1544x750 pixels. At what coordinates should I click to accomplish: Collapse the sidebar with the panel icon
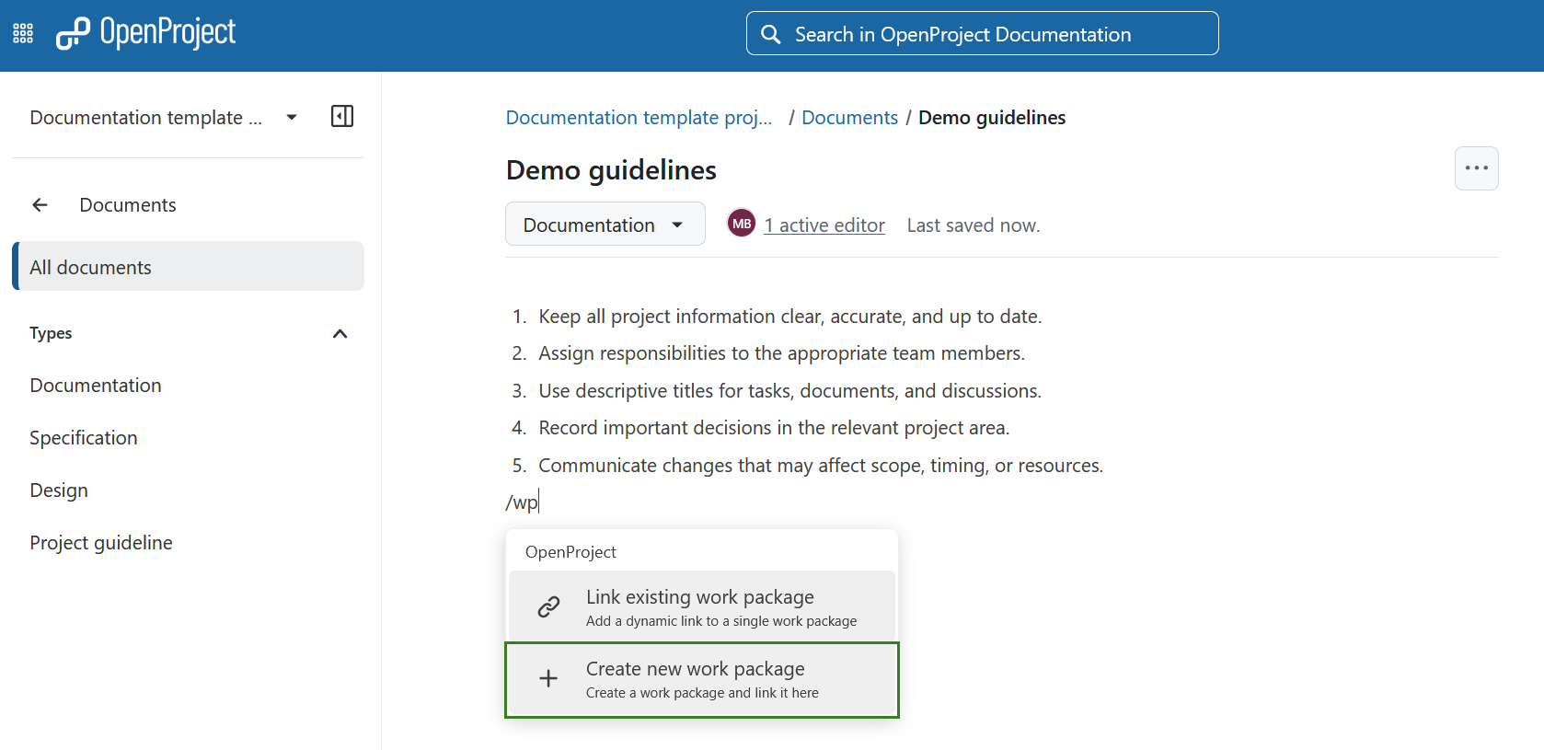pyautogui.click(x=342, y=116)
